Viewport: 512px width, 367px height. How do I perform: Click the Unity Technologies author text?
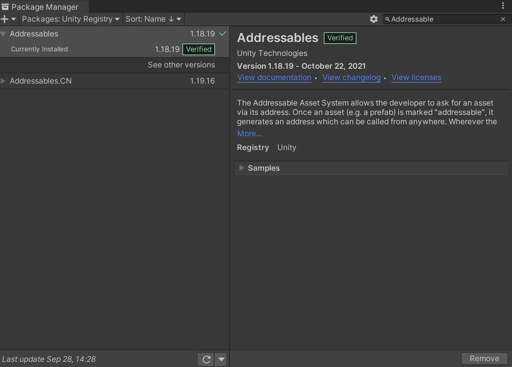tap(272, 53)
